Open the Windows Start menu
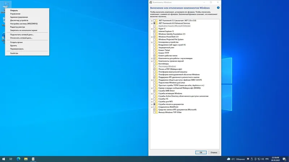Image resolution: width=289 pixels, height=162 pixels. pyautogui.click(x=4, y=159)
